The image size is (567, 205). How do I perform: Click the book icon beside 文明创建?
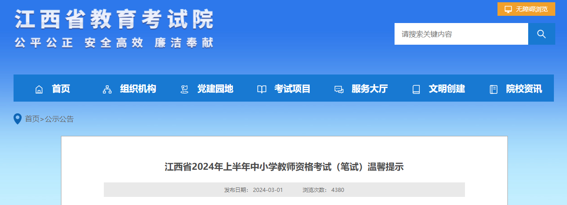(416, 89)
